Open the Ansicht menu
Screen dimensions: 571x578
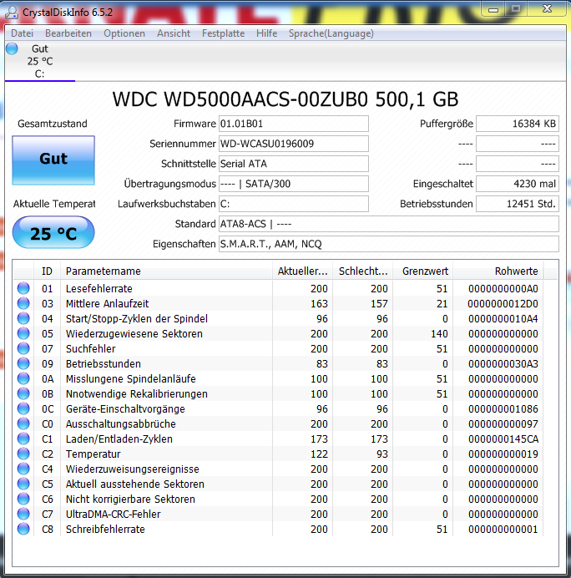[x=174, y=33]
